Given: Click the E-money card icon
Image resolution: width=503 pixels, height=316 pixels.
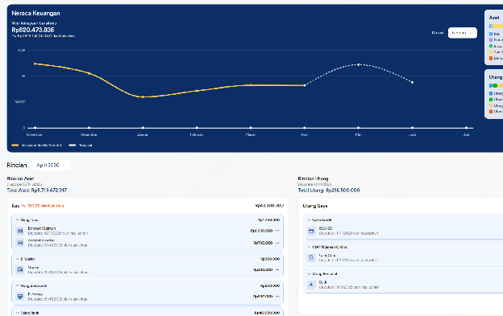Looking at the screenshot, I should click(x=20, y=297).
